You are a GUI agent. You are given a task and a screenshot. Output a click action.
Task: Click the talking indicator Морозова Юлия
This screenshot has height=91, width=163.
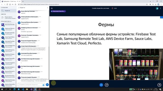click(58, 11)
